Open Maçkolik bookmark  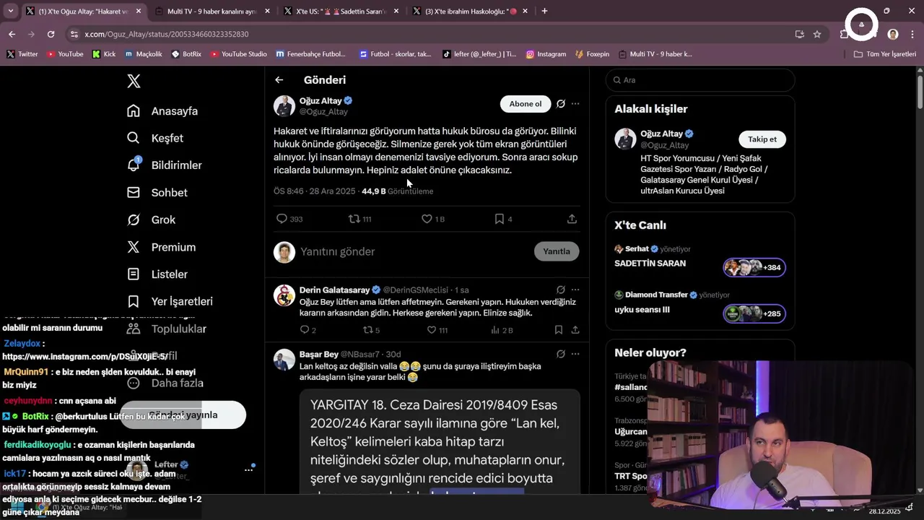click(144, 54)
